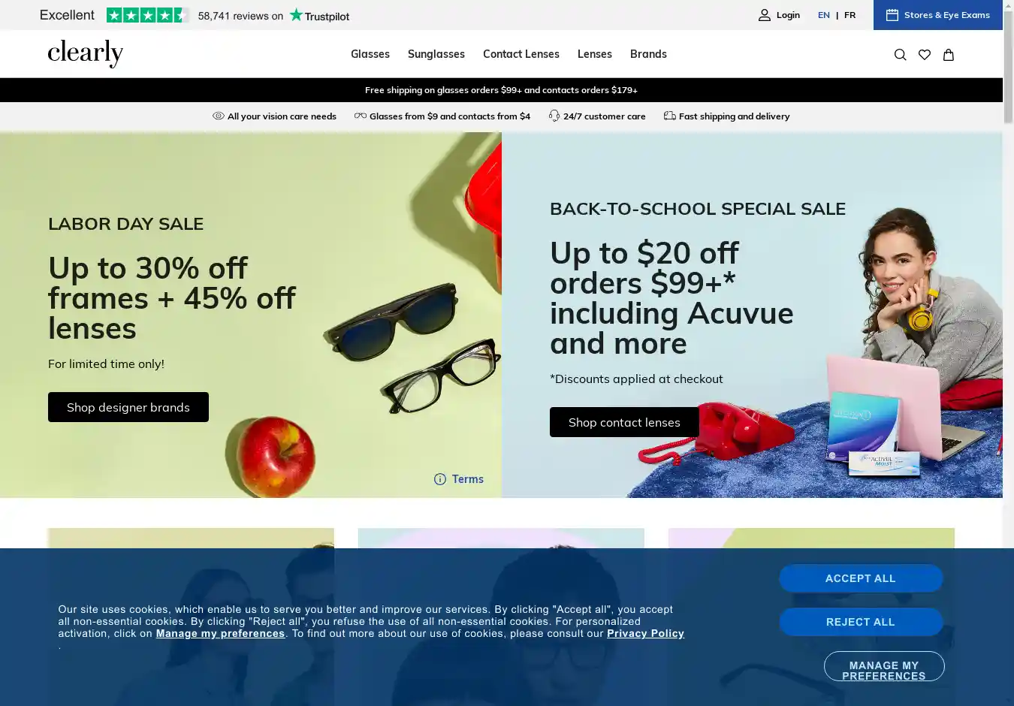
Task: Expand the Glasses menu
Action: pyautogui.click(x=370, y=54)
